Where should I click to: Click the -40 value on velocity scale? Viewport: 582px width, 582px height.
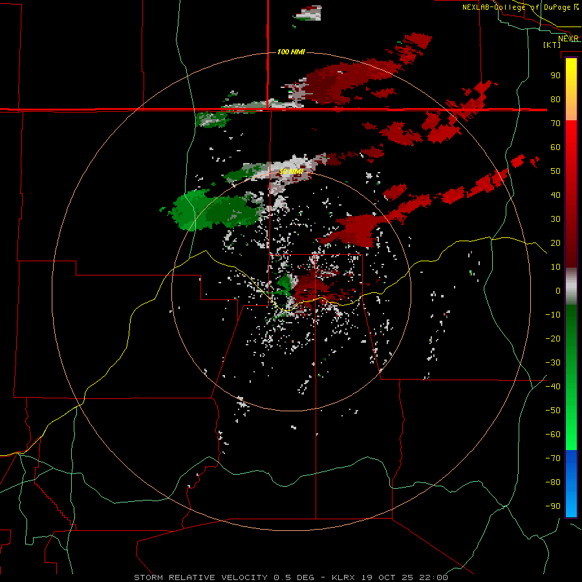click(553, 387)
